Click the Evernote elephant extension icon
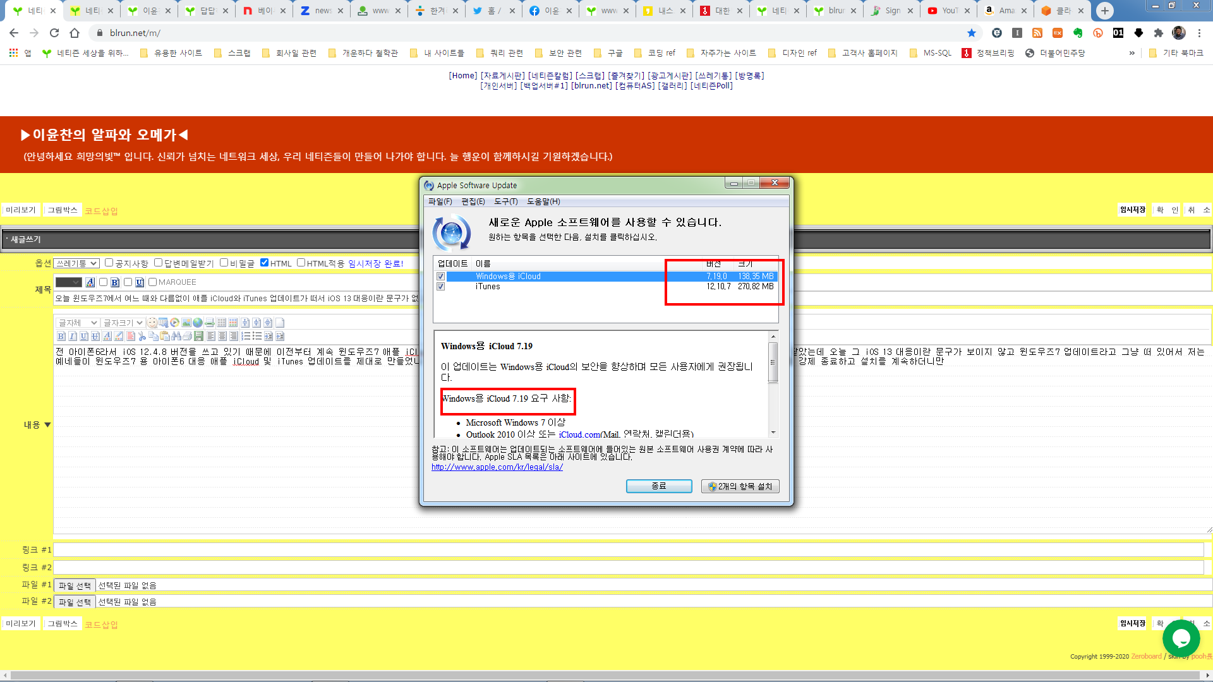Screen dimensions: 1213x682 (x=1078, y=33)
